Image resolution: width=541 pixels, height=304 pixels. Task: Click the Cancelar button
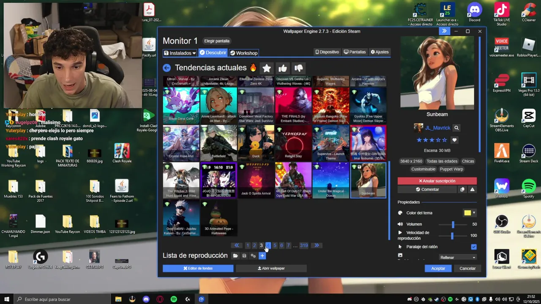click(x=467, y=269)
